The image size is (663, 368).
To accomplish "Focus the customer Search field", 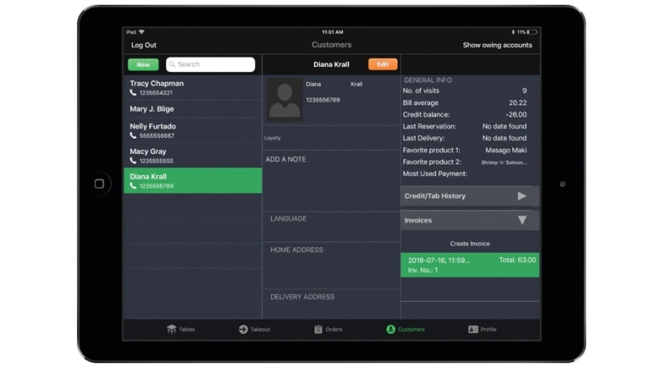I will tap(211, 65).
